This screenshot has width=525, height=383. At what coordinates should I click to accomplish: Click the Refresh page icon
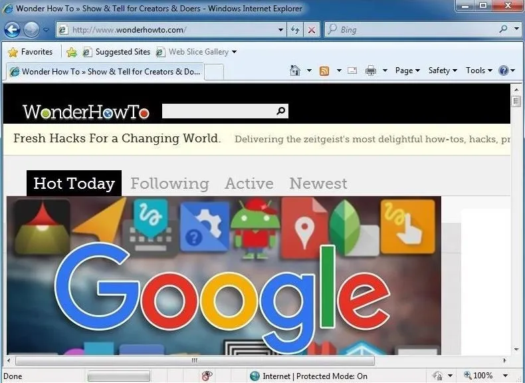[295, 30]
